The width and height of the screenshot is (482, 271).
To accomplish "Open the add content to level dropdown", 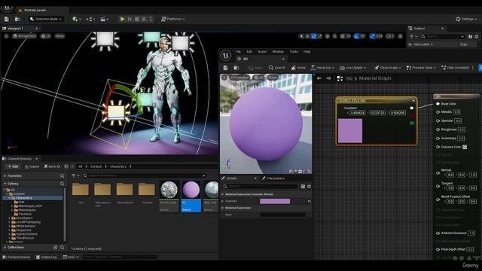I will click(x=77, y=19).
